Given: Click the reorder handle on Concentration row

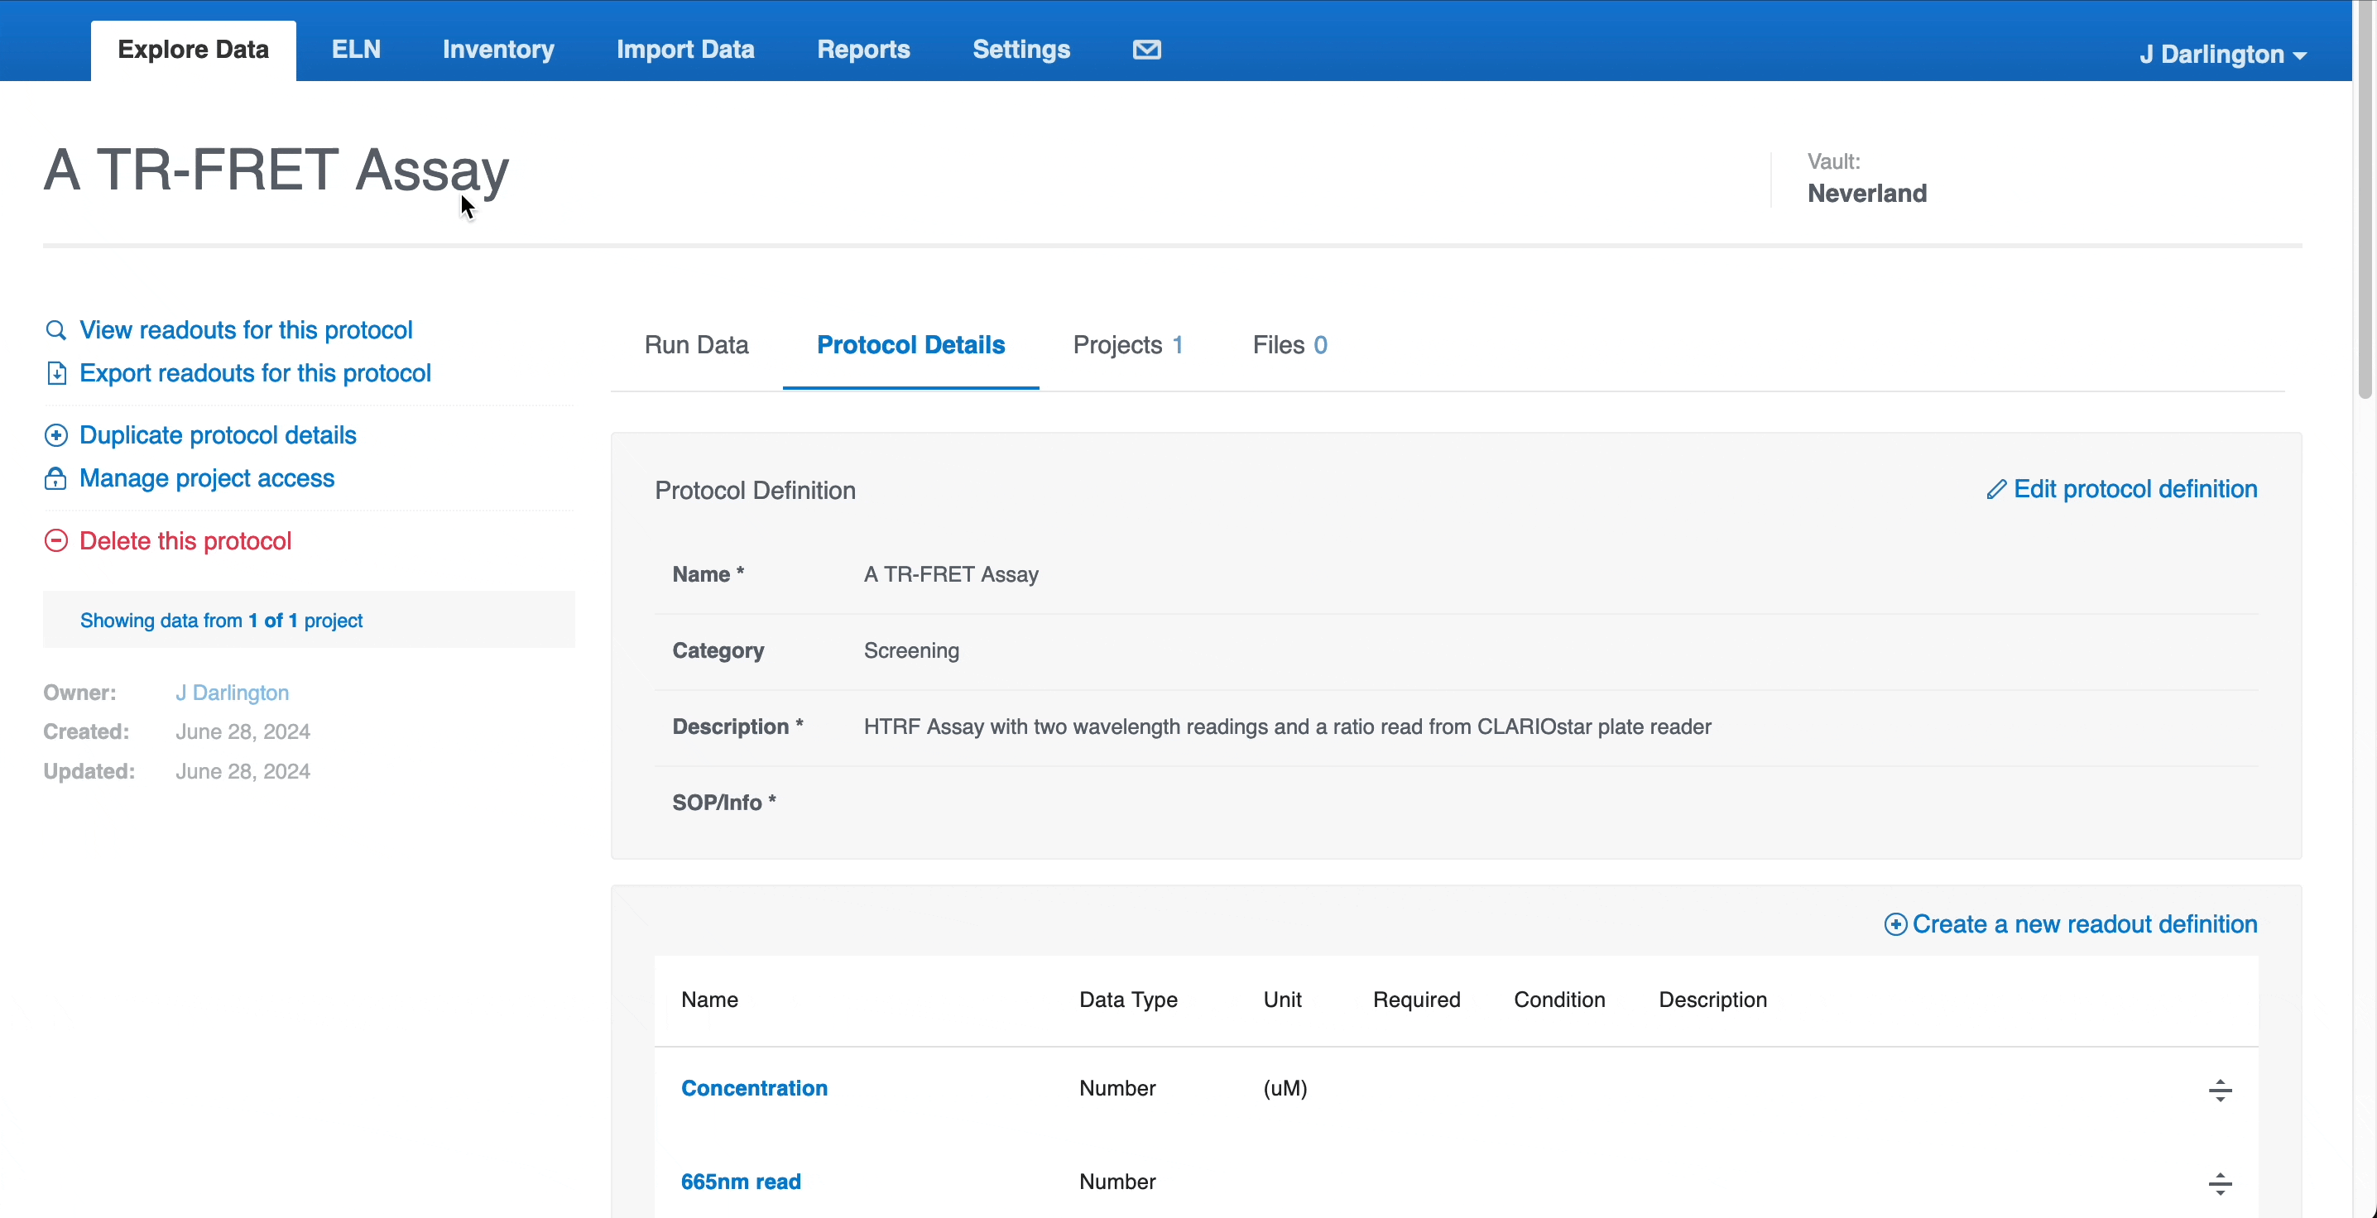Looking at the screenshot, I should (x=2220, y=1090).
